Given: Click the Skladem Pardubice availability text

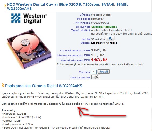Looking at the screenshot, I should [x=104, y=27].
